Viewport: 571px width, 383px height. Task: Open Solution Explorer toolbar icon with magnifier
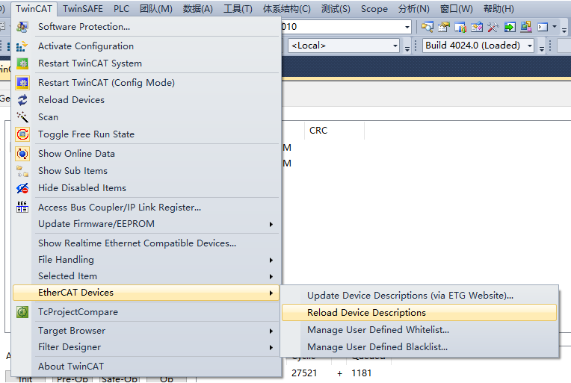pos(428,27)
